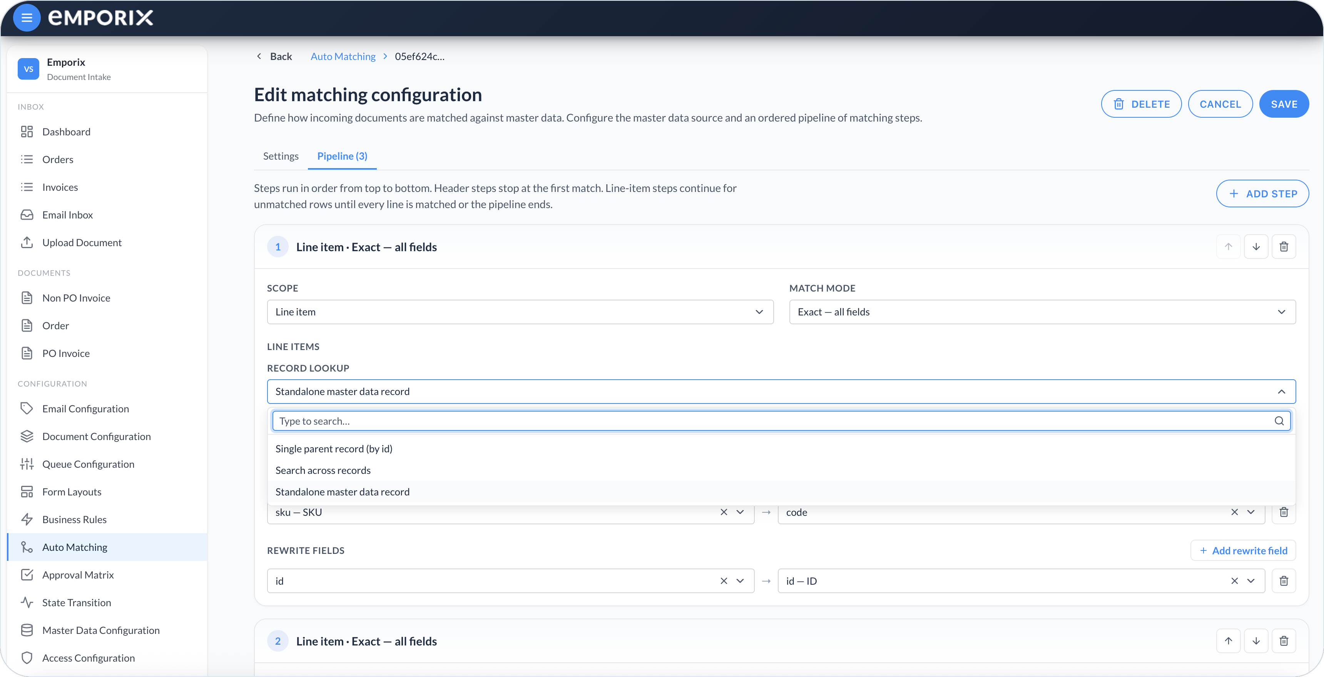Open Dashboard in the sidebar

pyautogui.click(x=107, y=132)
